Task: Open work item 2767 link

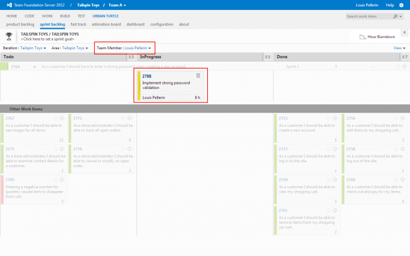Action: (10, 118)
